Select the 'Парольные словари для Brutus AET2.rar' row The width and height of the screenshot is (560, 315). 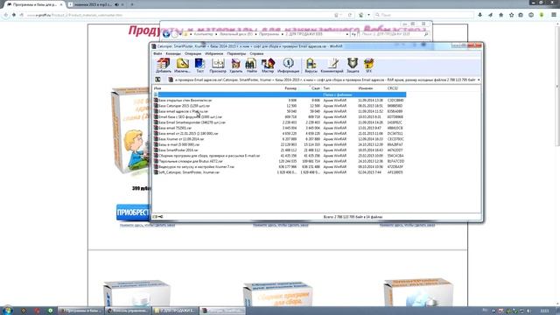click(x=279, y=161)
